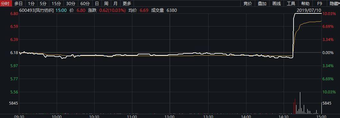Viewport: 340px width, 118px height.
Task: Click stock name 600493[凤竹纺织]
Action: 37,10
